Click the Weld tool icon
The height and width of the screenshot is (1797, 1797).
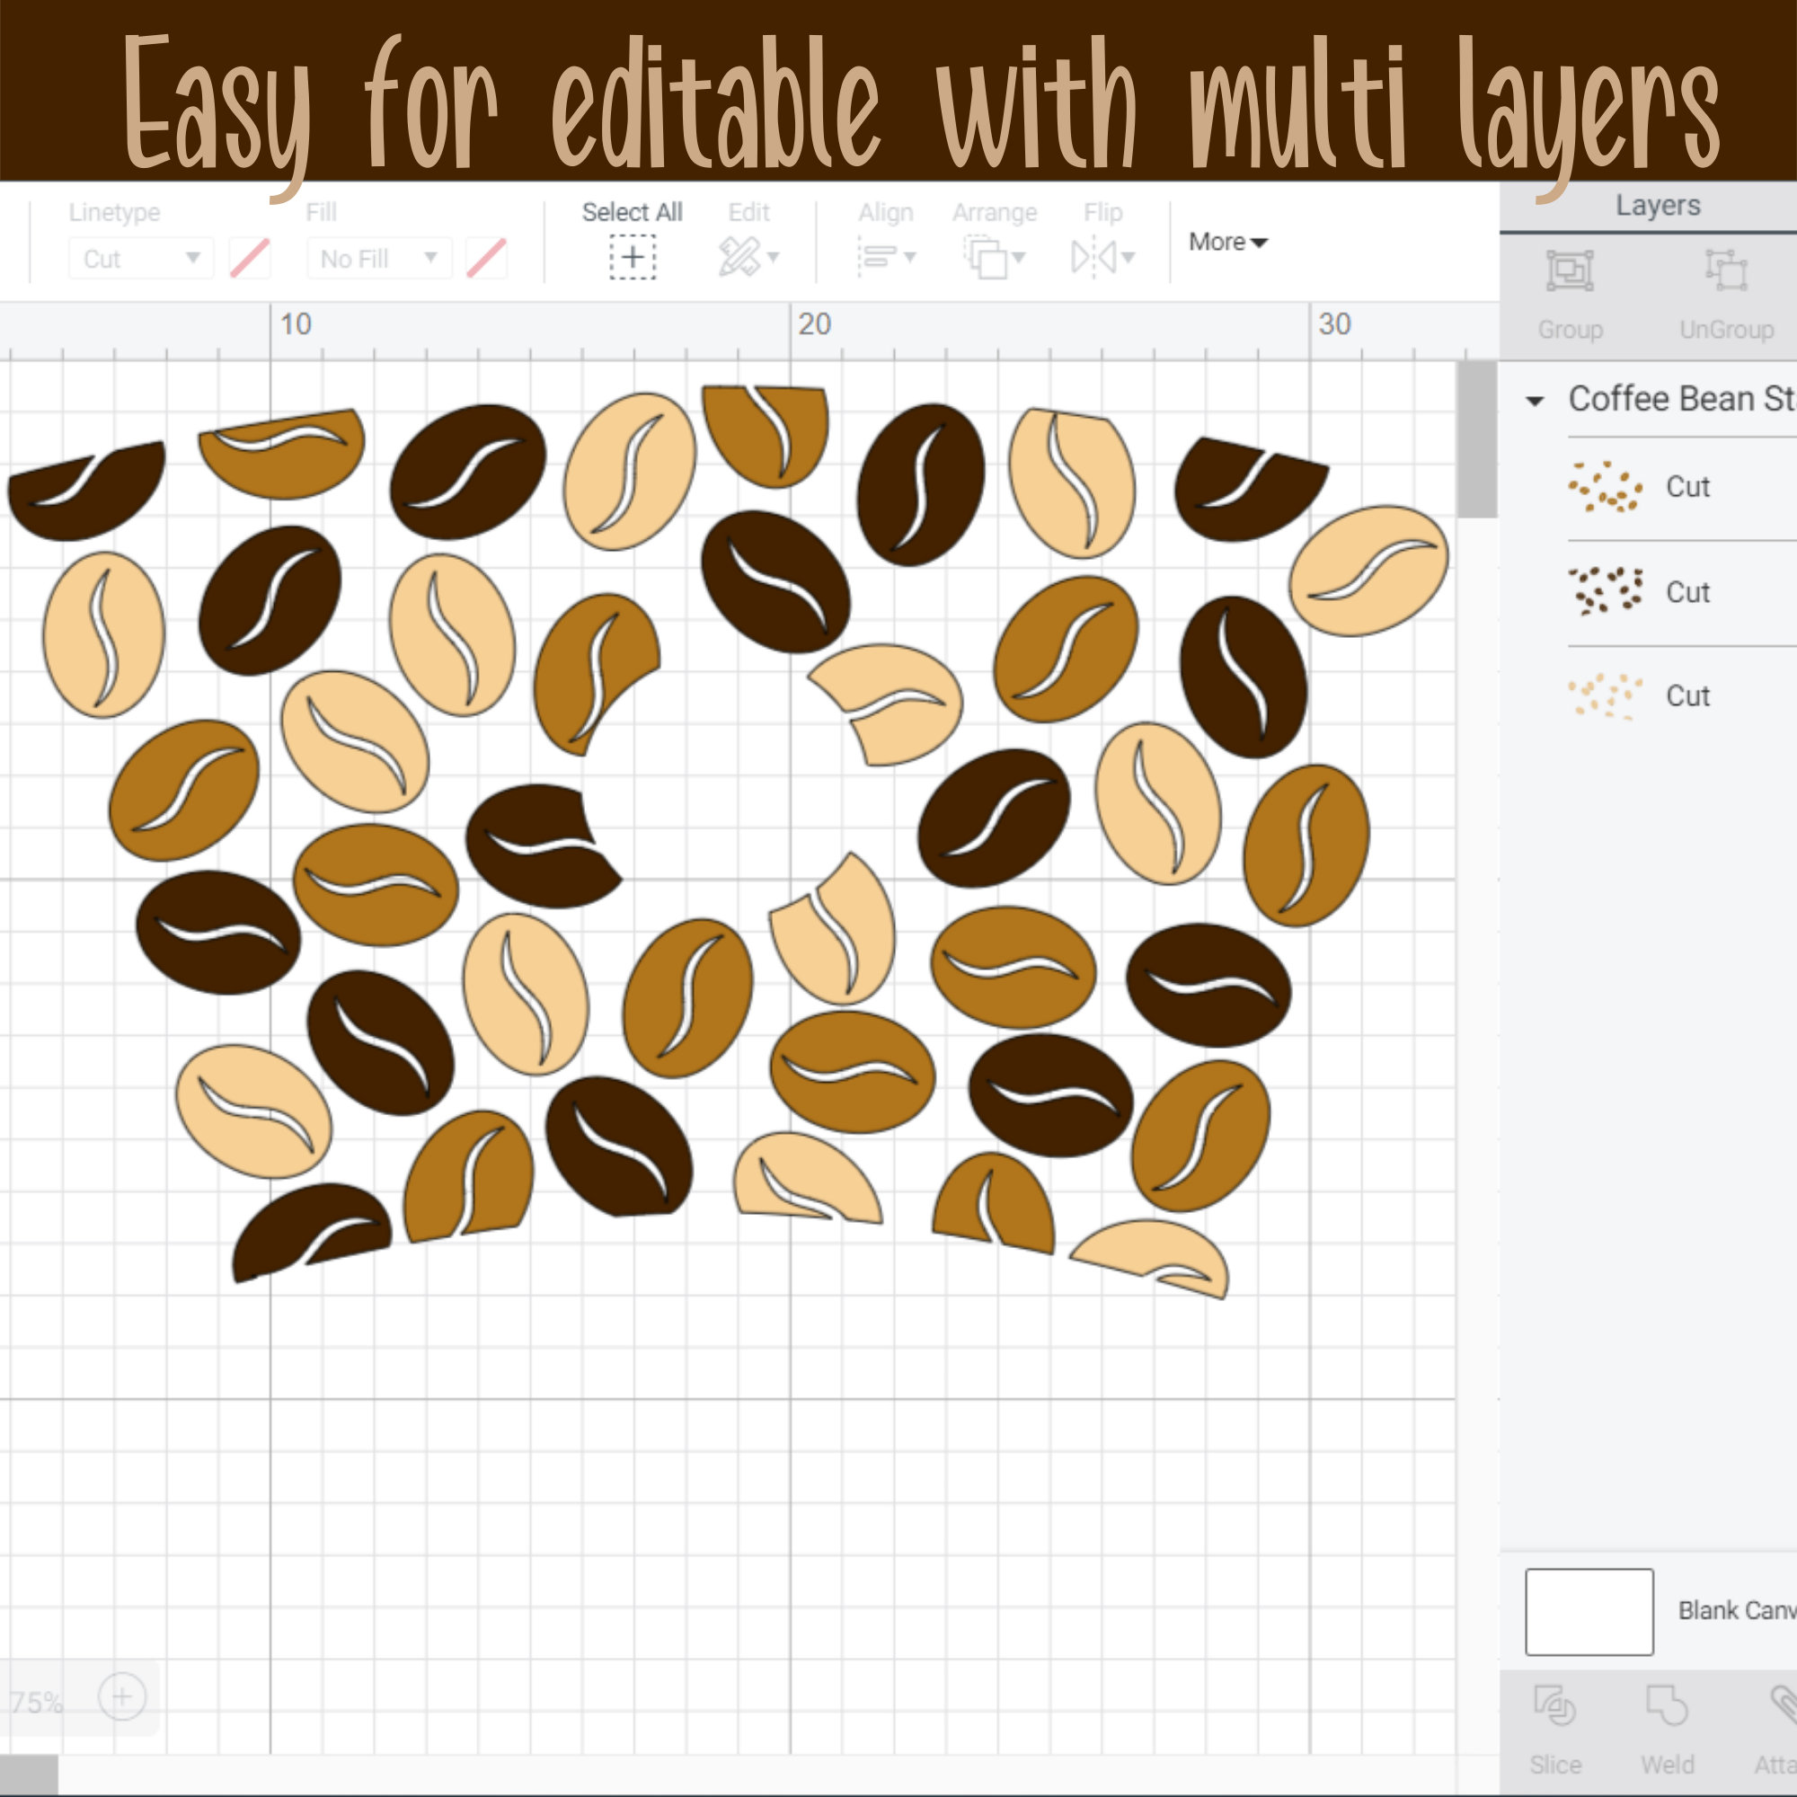click(1667, 1706)
